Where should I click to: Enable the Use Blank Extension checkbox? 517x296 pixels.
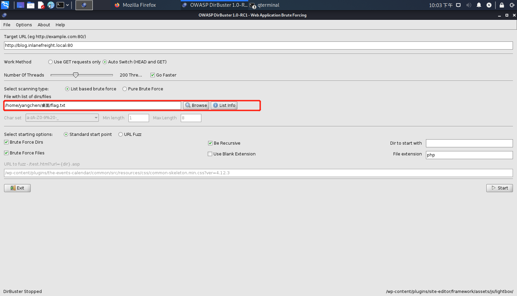(232, 154)
